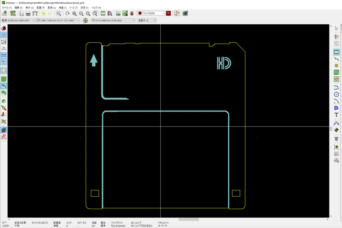Switch units to millimeters
The width and height of the screenshot is (342, 228).
[x=4, y=55]
